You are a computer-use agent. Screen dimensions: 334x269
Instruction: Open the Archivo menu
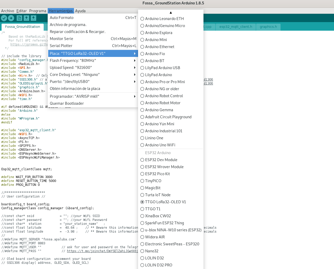[x=8, y=11]
